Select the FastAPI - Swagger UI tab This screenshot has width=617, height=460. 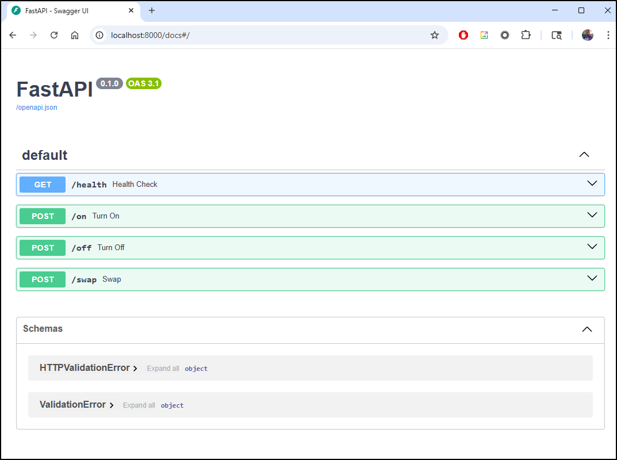(x=73, y=10)
